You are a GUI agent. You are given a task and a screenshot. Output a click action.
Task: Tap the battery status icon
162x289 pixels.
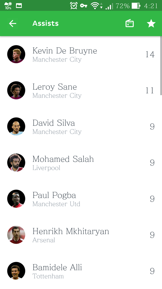coord(136,6)
